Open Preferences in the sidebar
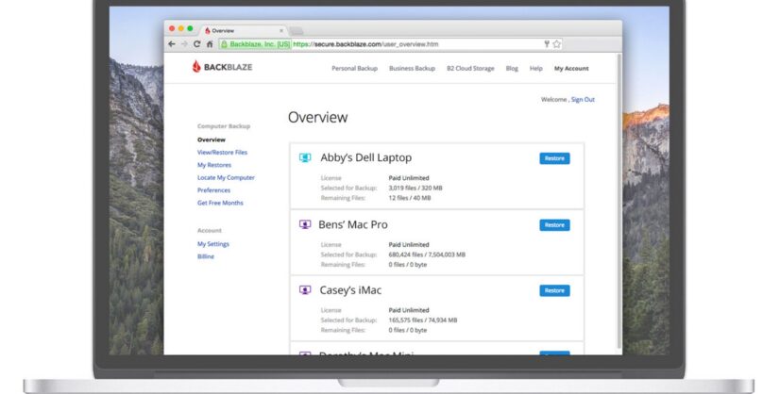The image size is (780, 394). point(214,190)
